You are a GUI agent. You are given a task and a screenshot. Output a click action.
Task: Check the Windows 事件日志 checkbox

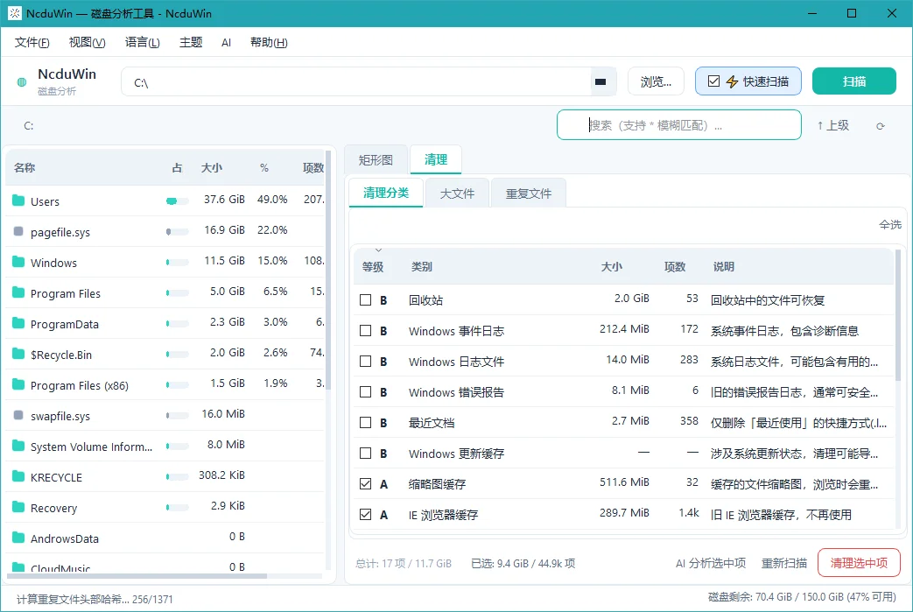[366, 331]
